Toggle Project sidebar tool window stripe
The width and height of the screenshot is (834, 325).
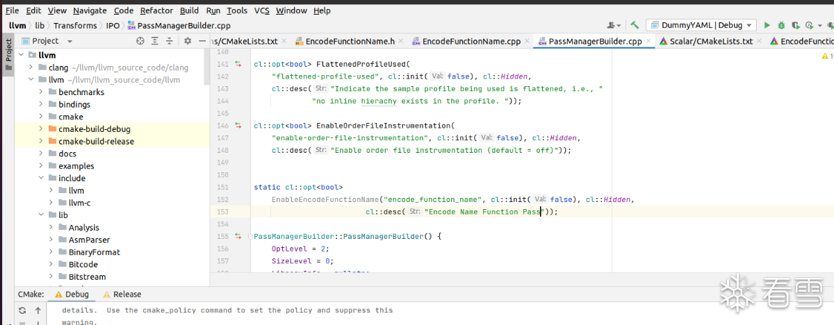(x=8, y=50)
